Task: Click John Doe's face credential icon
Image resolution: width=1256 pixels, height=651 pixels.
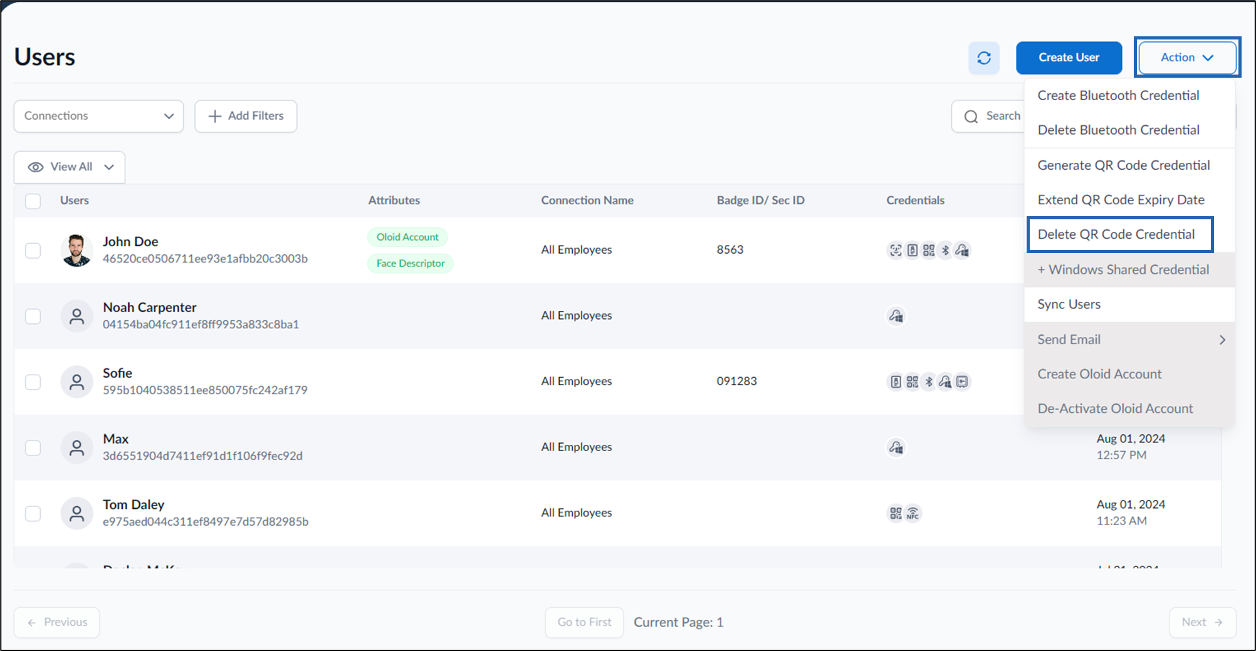Action: (x=896, y=251)
